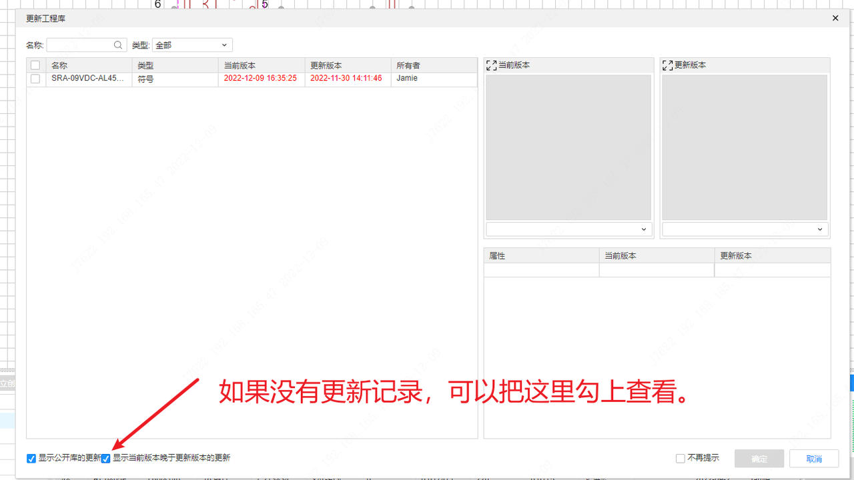
Task: Open the dropdown under 更新版本 preview
Action: (745, 229)
